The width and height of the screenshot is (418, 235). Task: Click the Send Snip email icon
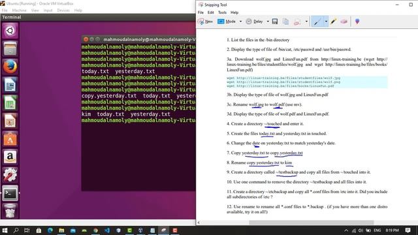(x=297, y=22)
